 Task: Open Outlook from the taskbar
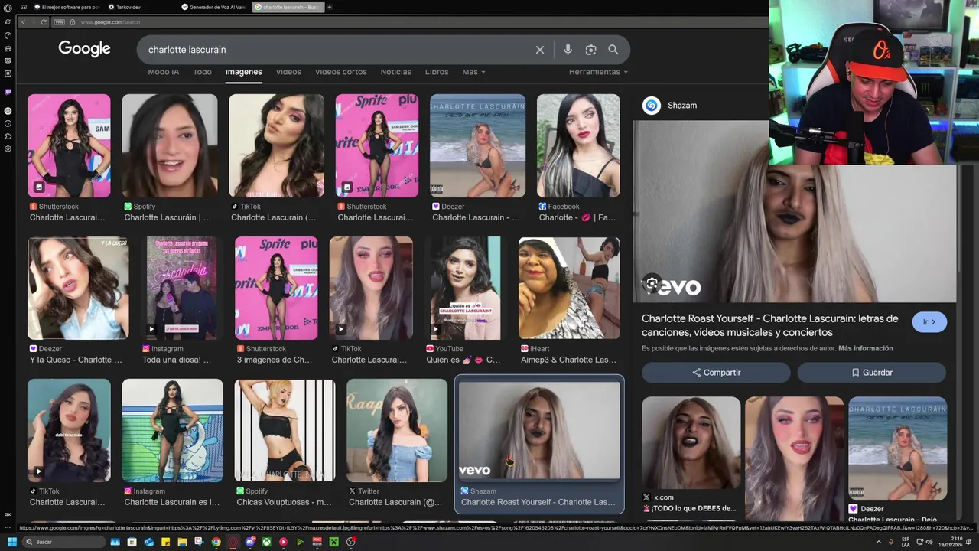coord(148,542)
